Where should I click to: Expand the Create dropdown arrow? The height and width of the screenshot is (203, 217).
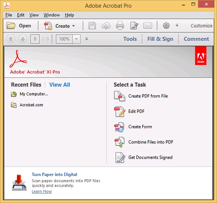coord(73,26)
